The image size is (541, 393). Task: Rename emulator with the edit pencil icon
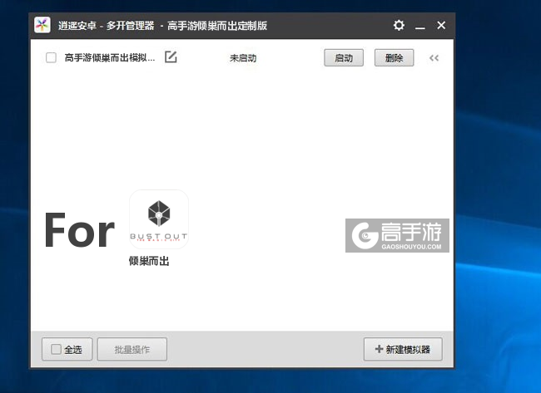point(171,56)
